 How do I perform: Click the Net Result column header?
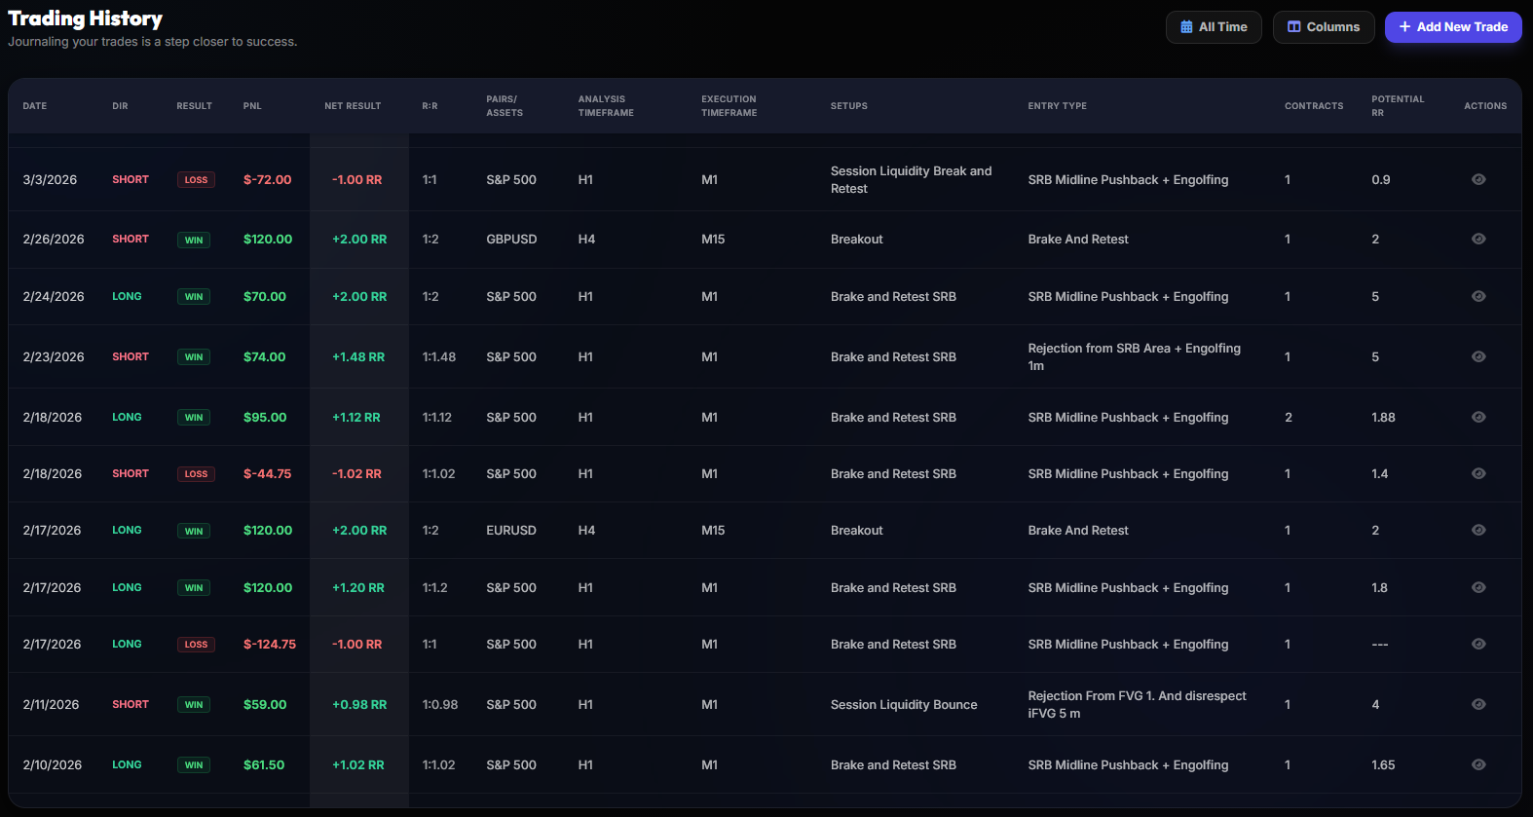tap(353, 106)
